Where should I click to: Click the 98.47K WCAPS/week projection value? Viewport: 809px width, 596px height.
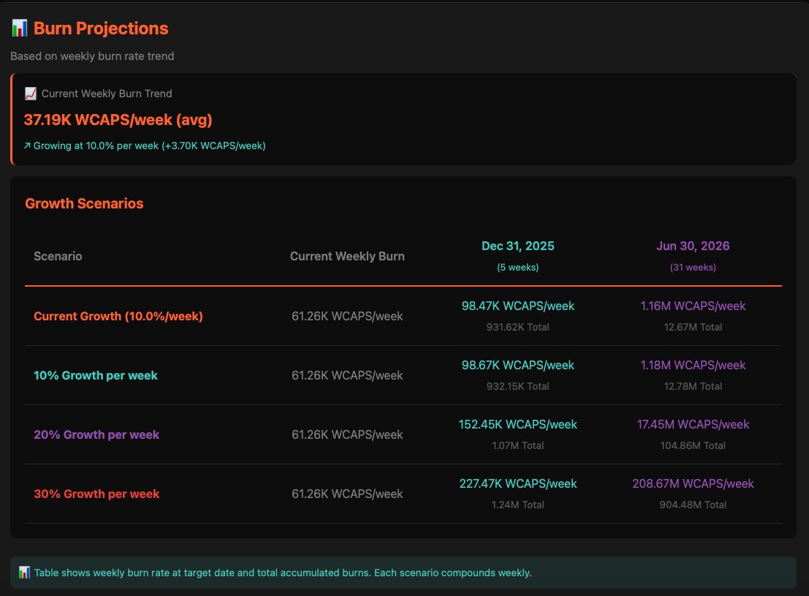(518, 306)
